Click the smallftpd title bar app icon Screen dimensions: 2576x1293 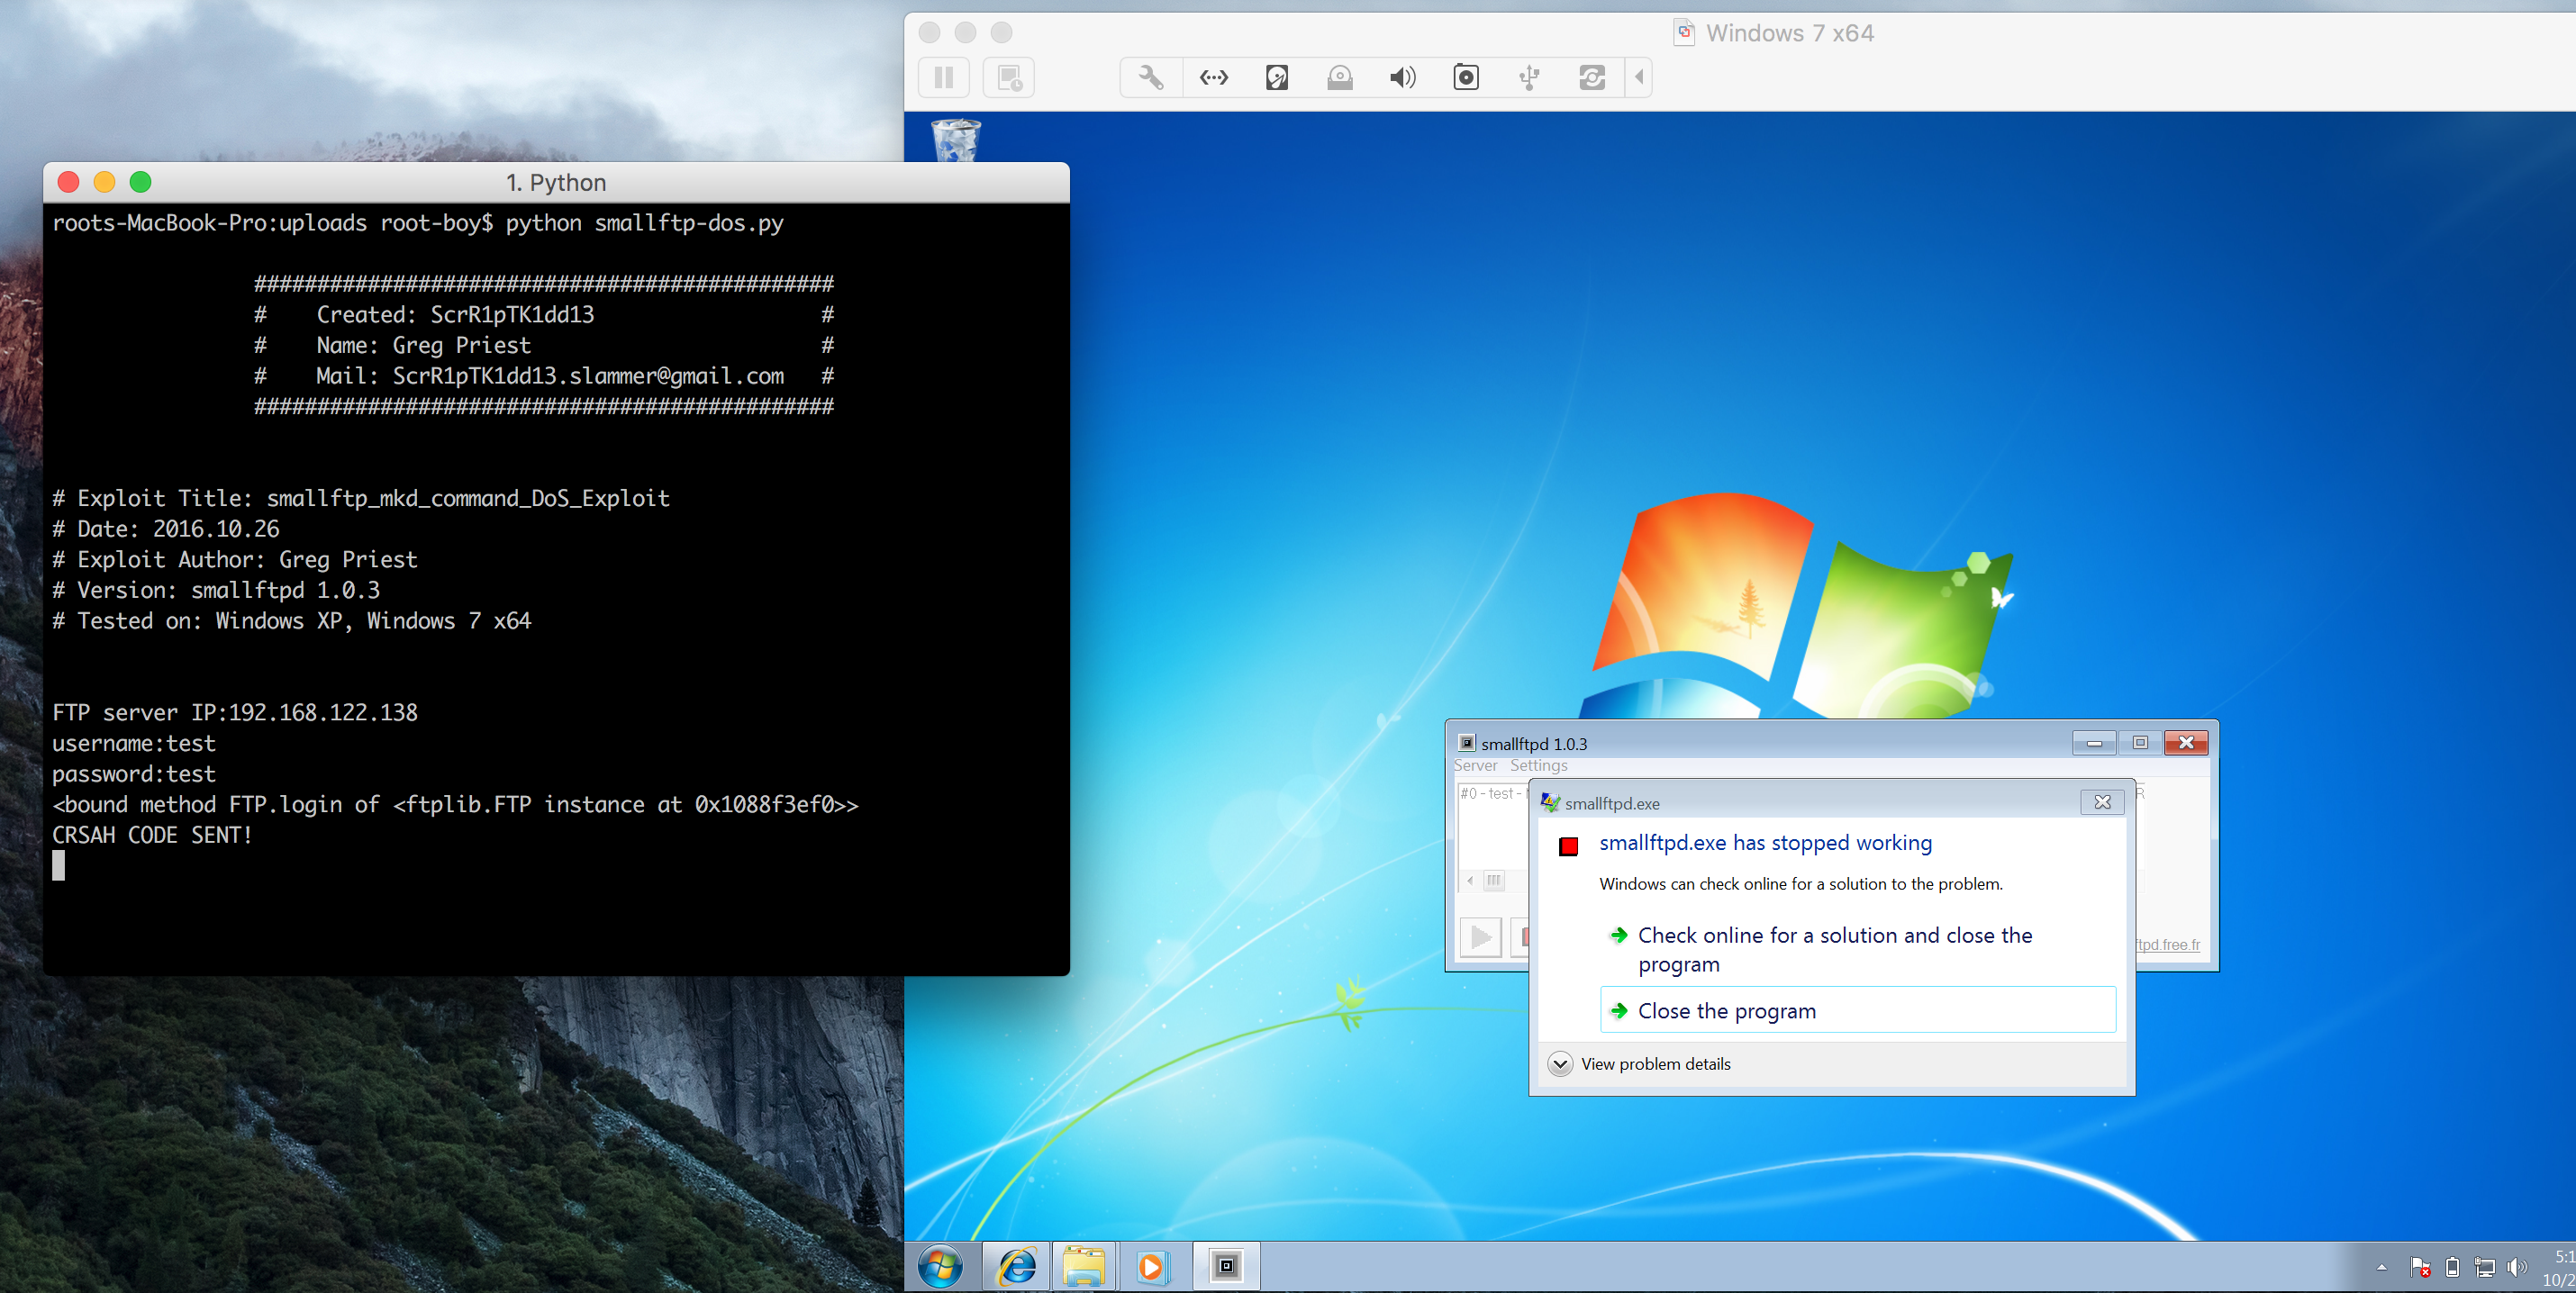(1466, 743)
